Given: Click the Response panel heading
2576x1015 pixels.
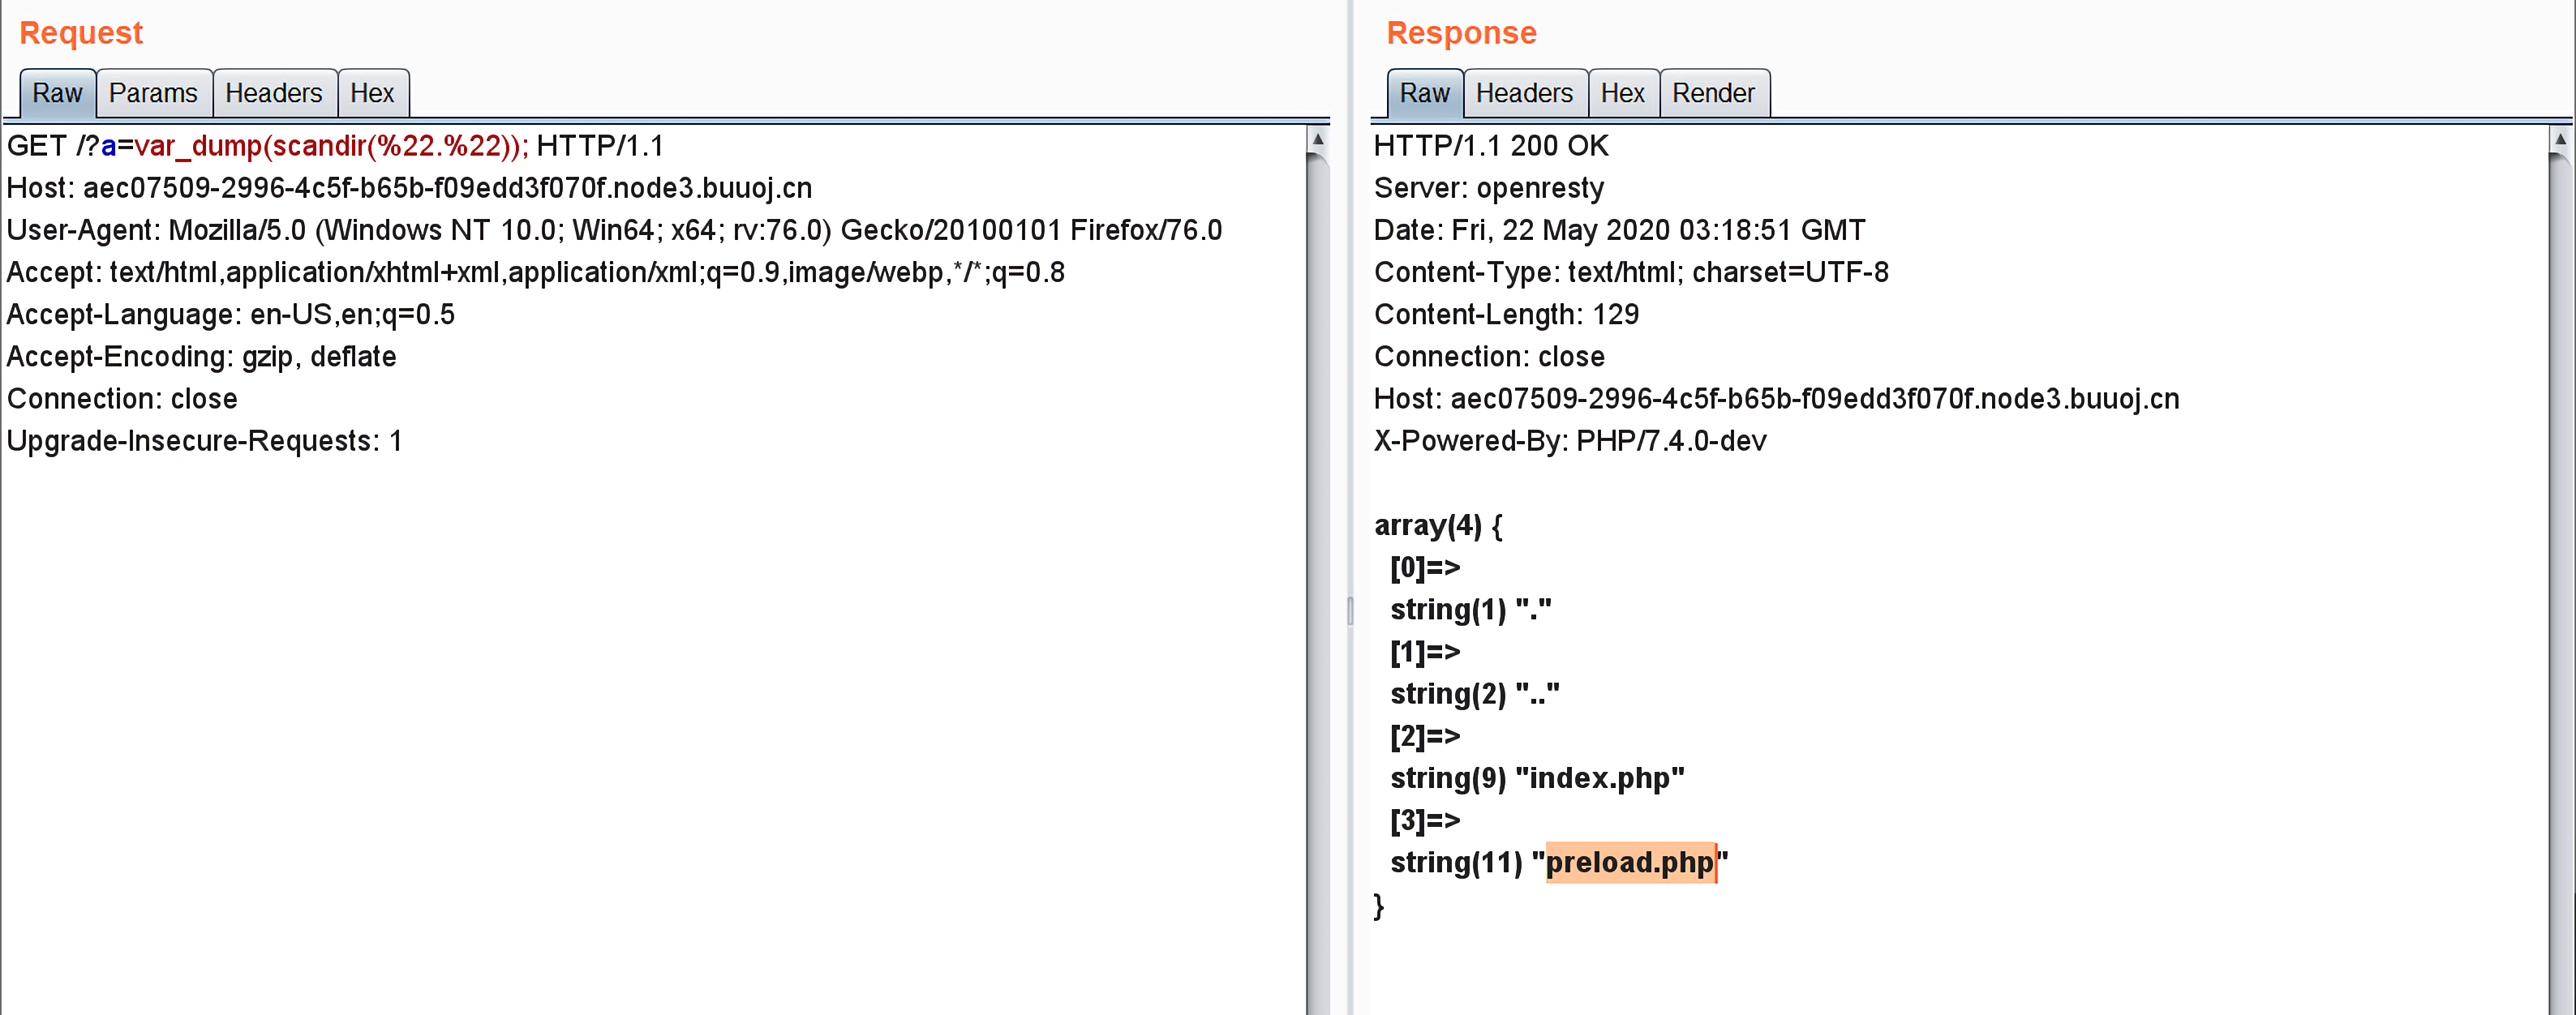Looking at the screenshot, I should (1461, 33).
